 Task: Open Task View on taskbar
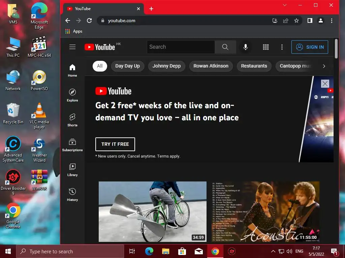tap(132, 251)
